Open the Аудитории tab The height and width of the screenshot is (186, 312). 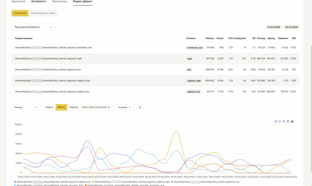(x=18, y=2)
